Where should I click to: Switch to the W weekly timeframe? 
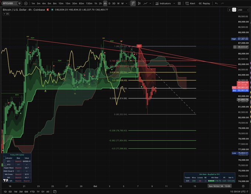tap(118, 3)
